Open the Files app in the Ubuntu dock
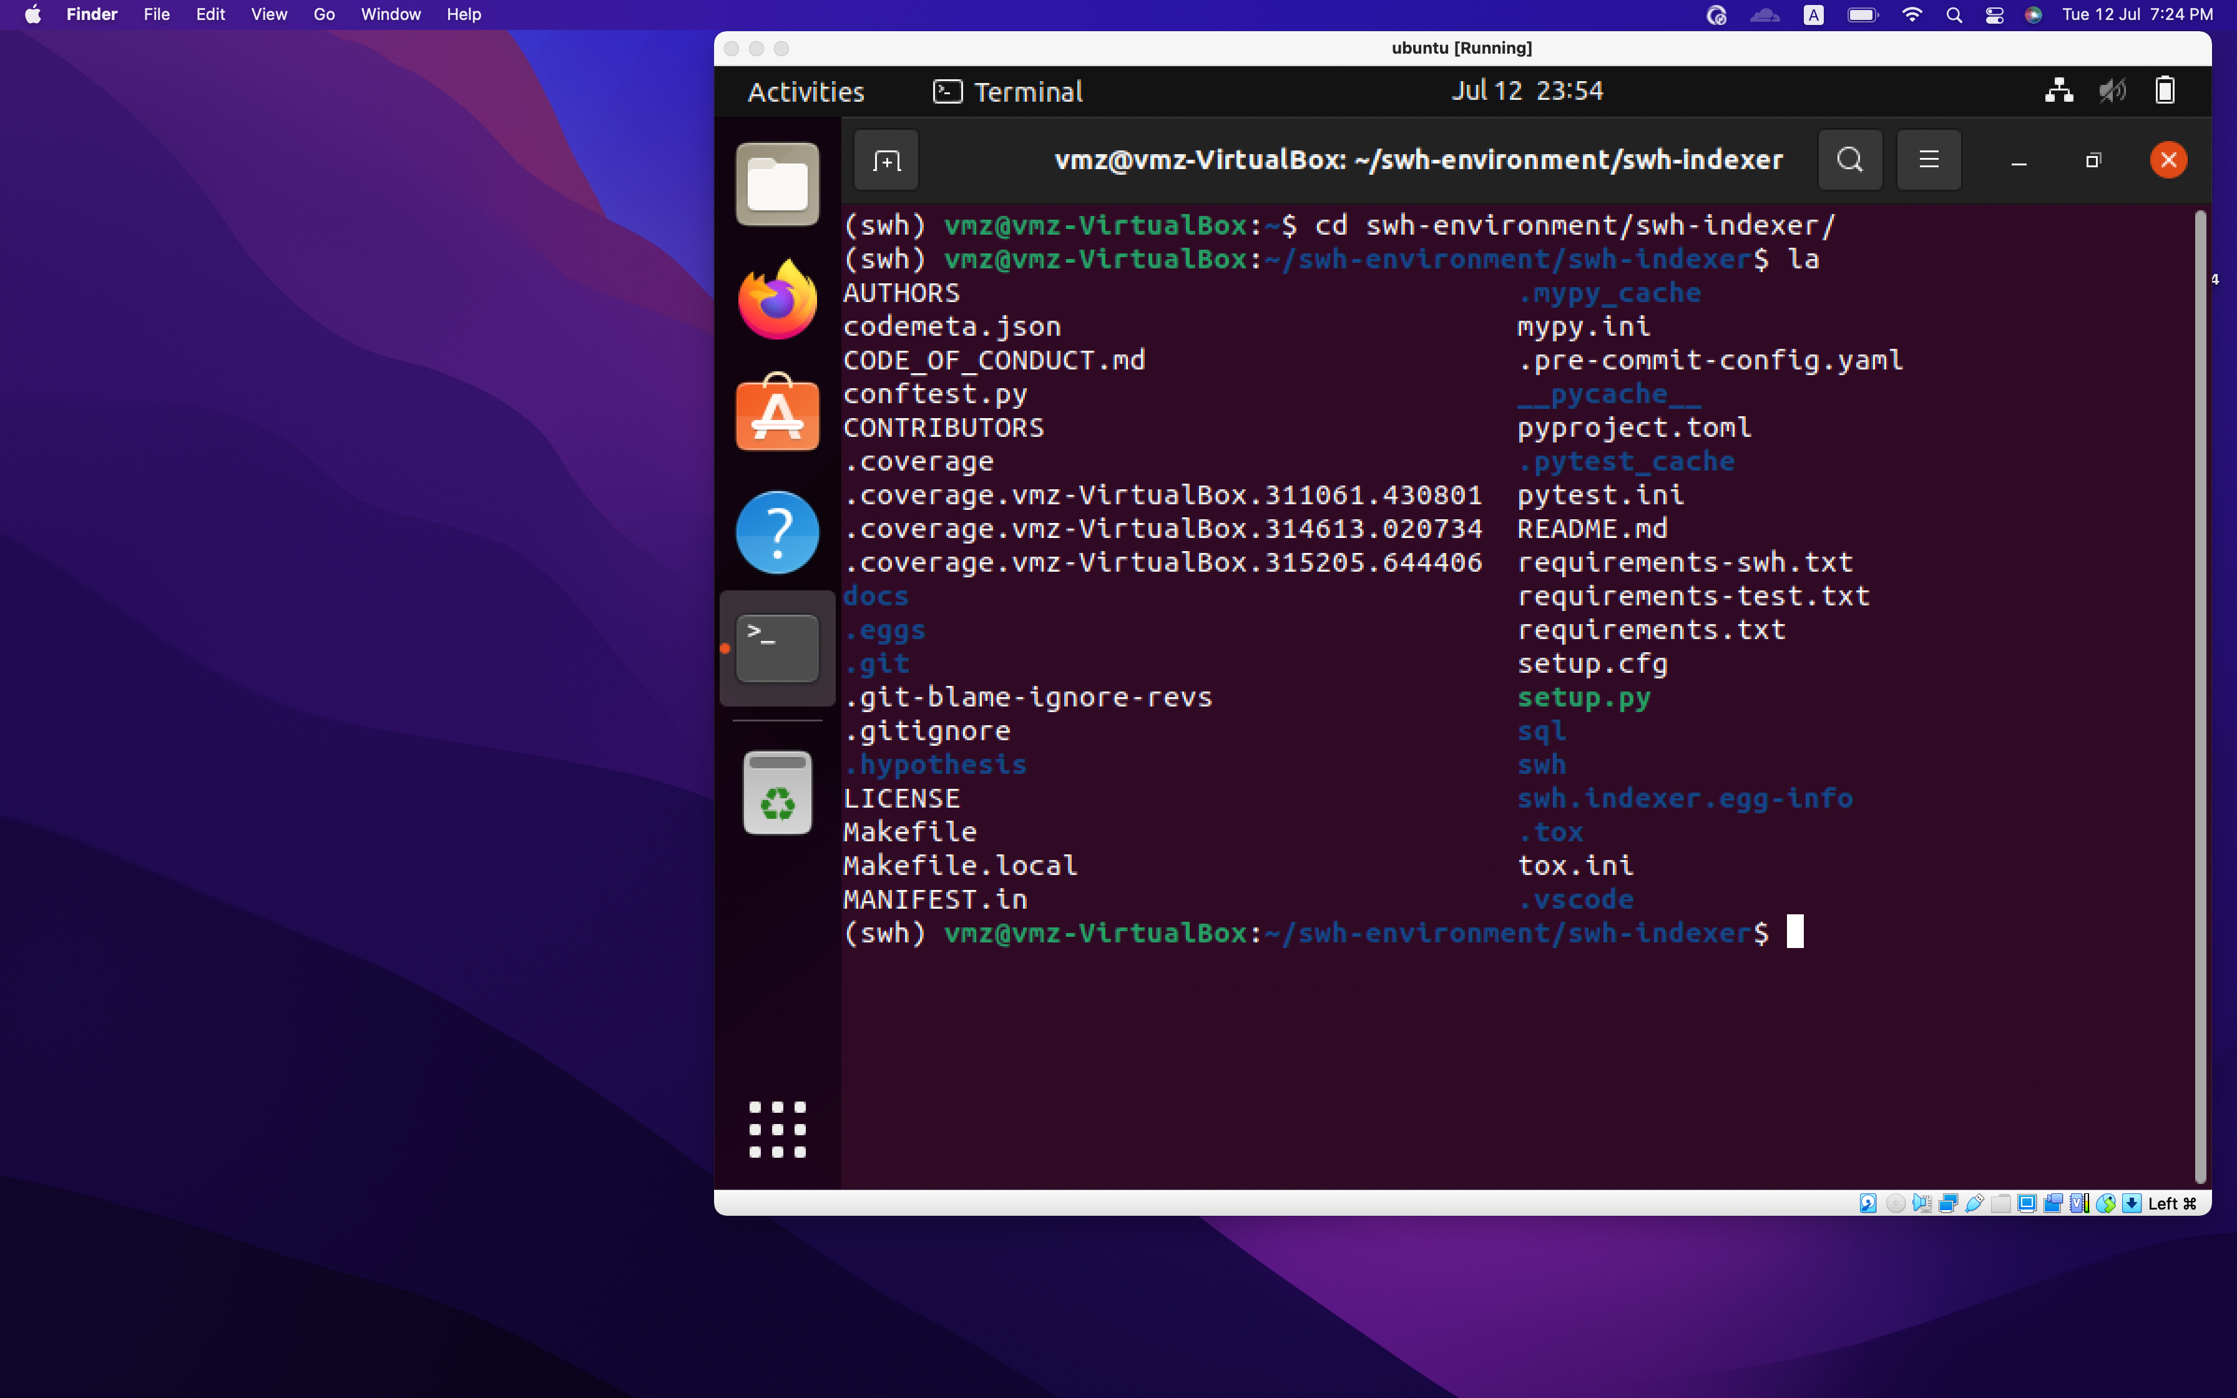This screenshot has height=1398, width=2237. tap(778, 184)
